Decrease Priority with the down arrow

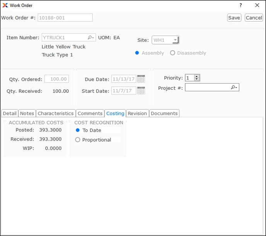pyautogui.click(x=197, y=79)
